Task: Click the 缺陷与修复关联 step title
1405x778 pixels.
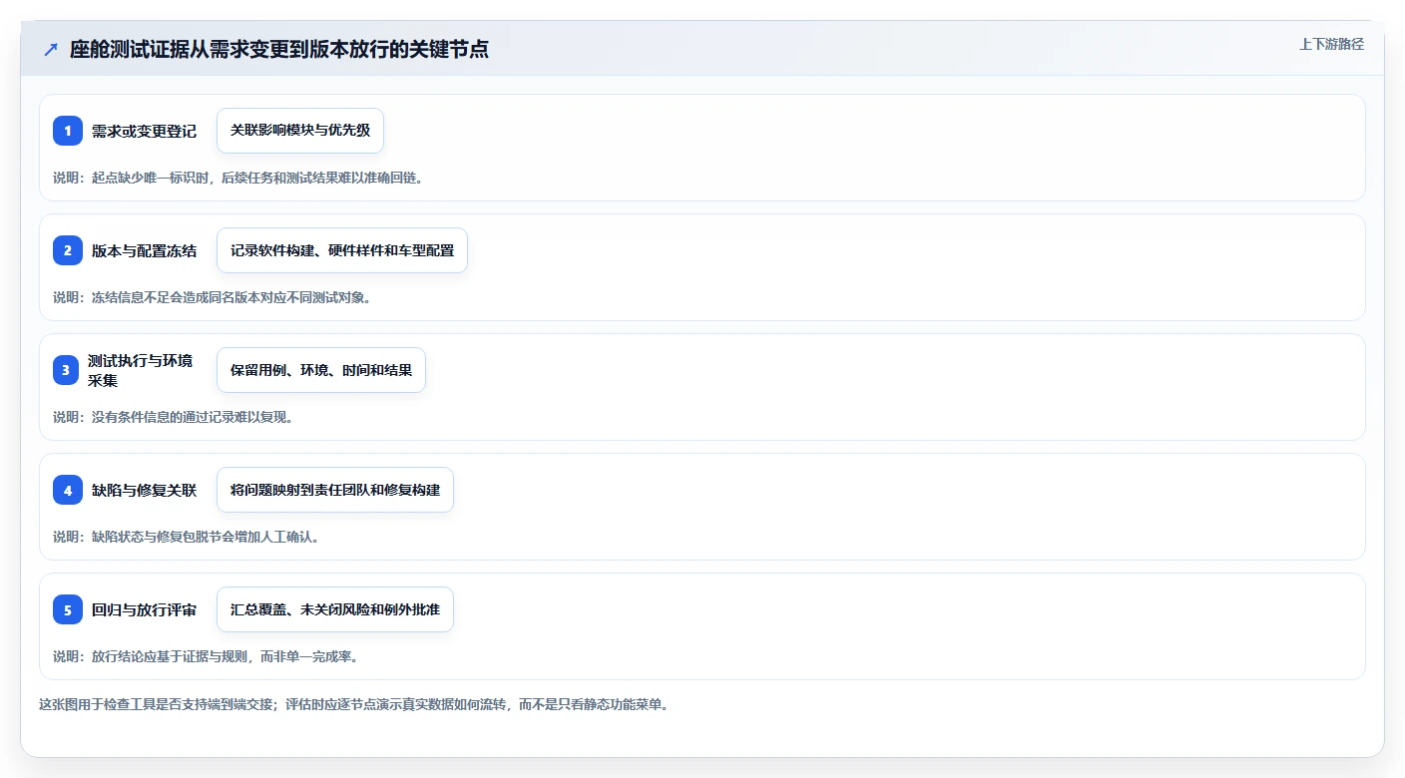Action: [144, 490]
